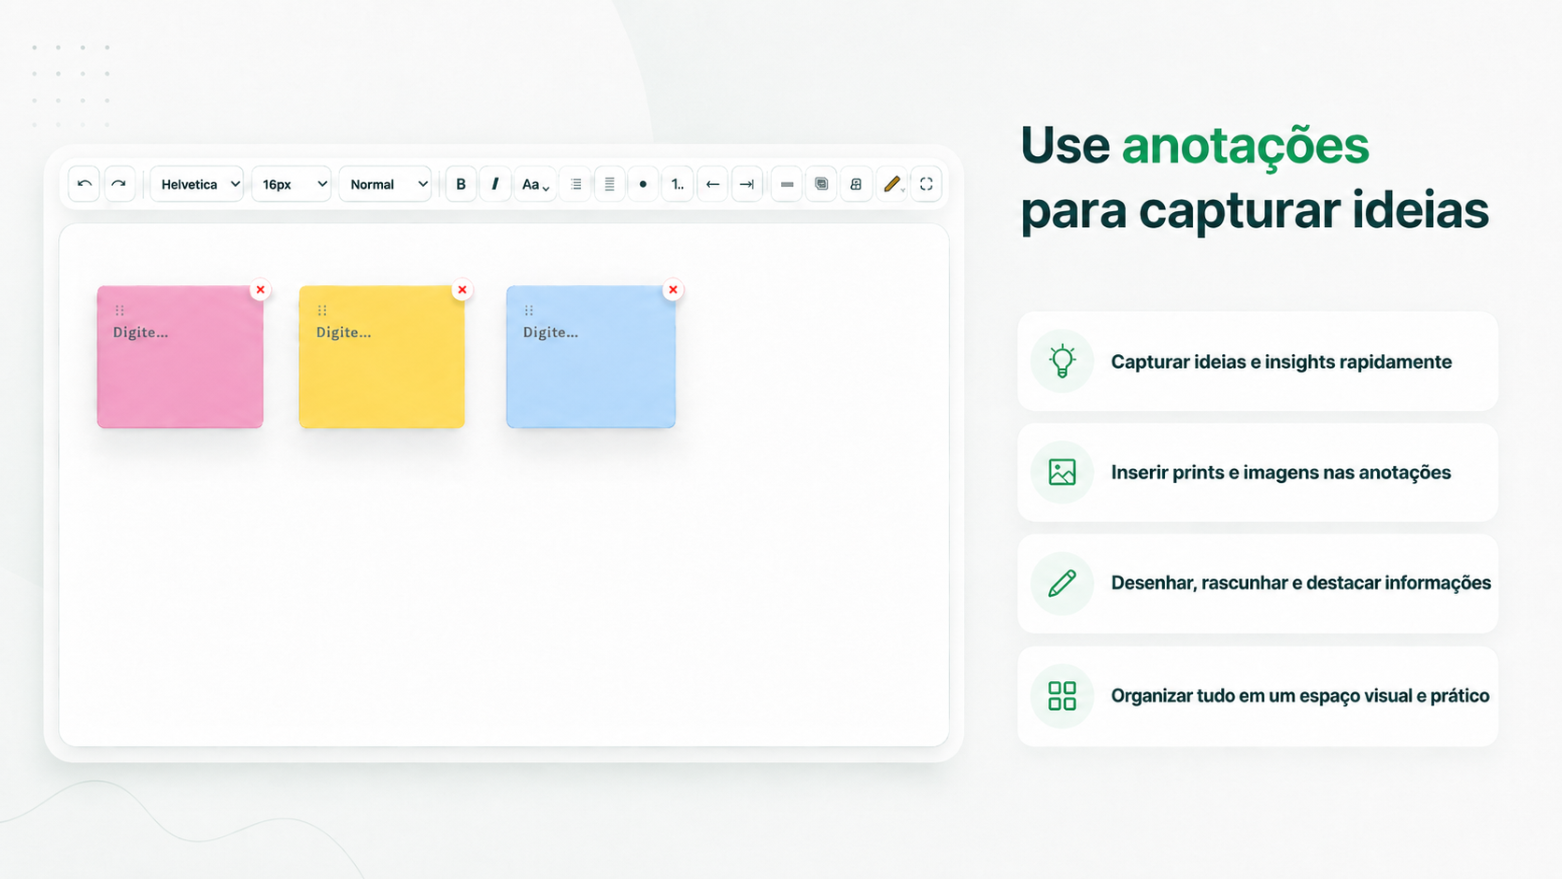
Task: Decrease indent with left arrow
Action: pos(713,184)
